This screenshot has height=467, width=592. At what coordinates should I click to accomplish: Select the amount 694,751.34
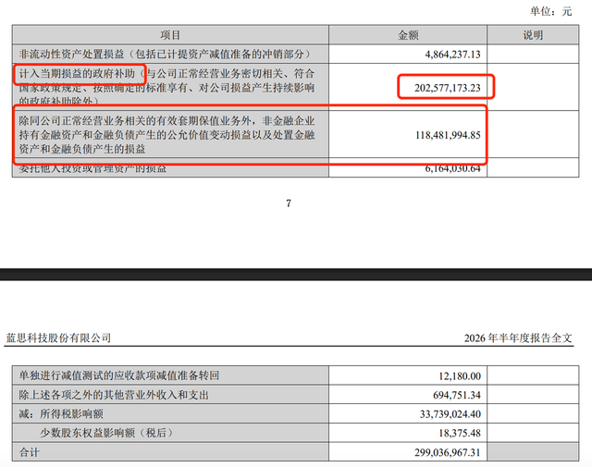coord(457,395)
